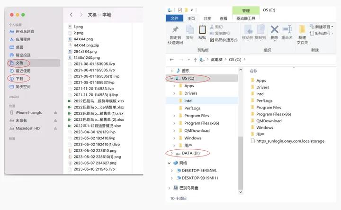
Task: Click properties checkmark in quick access toolbar
Action: pos(179,10)
